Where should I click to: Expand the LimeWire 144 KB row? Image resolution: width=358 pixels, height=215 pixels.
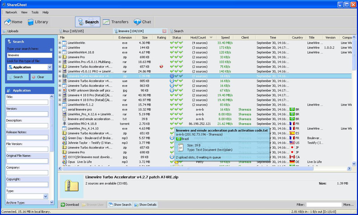coord(60,47)
